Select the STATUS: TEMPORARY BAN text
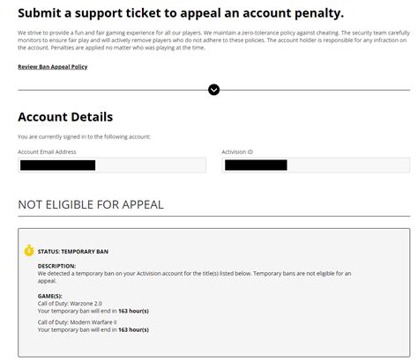The height and width of the screenshot is (361, 418). 73,252
